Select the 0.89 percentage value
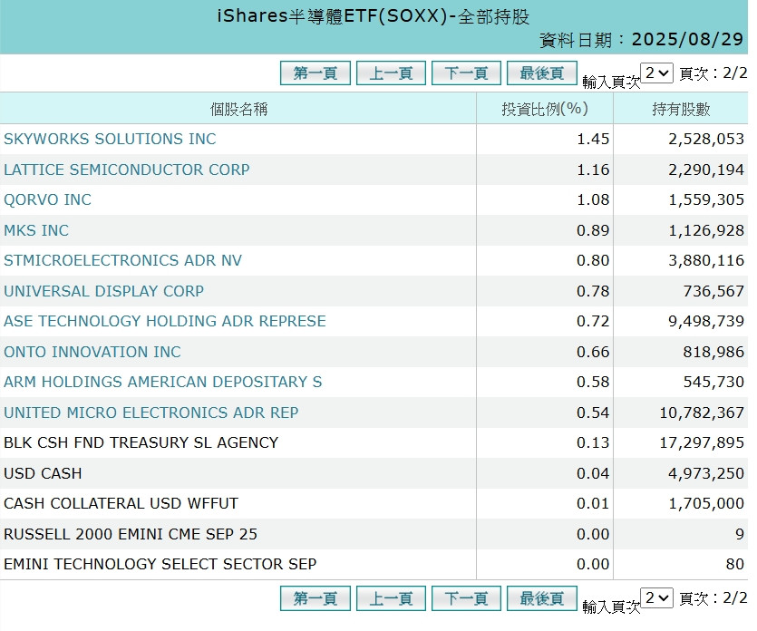This screenshot has width=757, height=631. (x=593, y=231)
